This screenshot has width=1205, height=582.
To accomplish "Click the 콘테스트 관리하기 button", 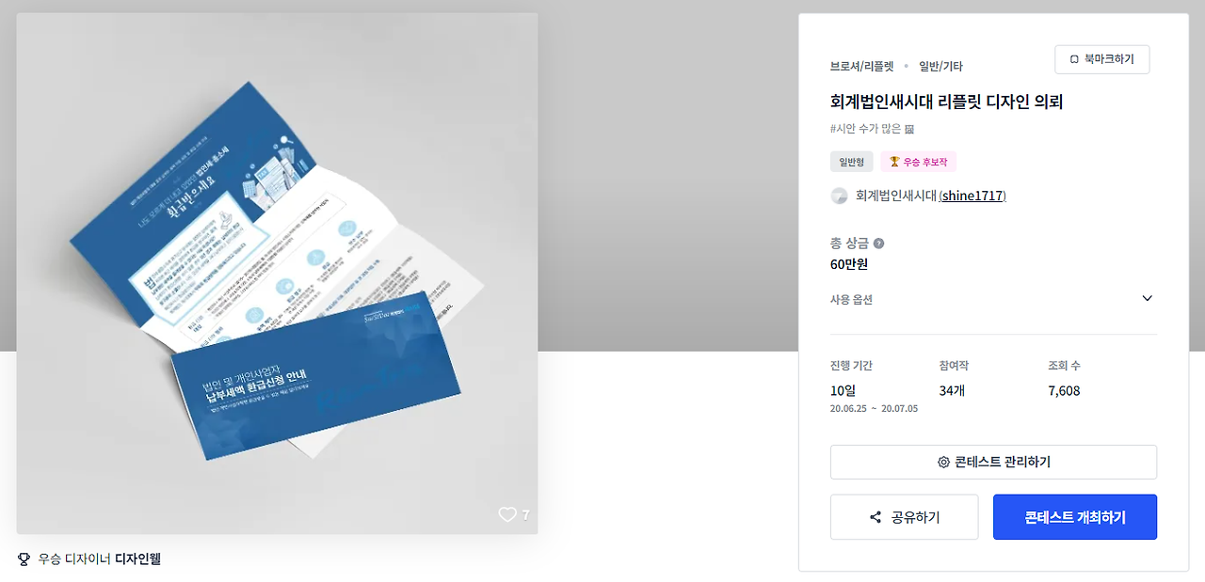I will [x=993, y=463].
